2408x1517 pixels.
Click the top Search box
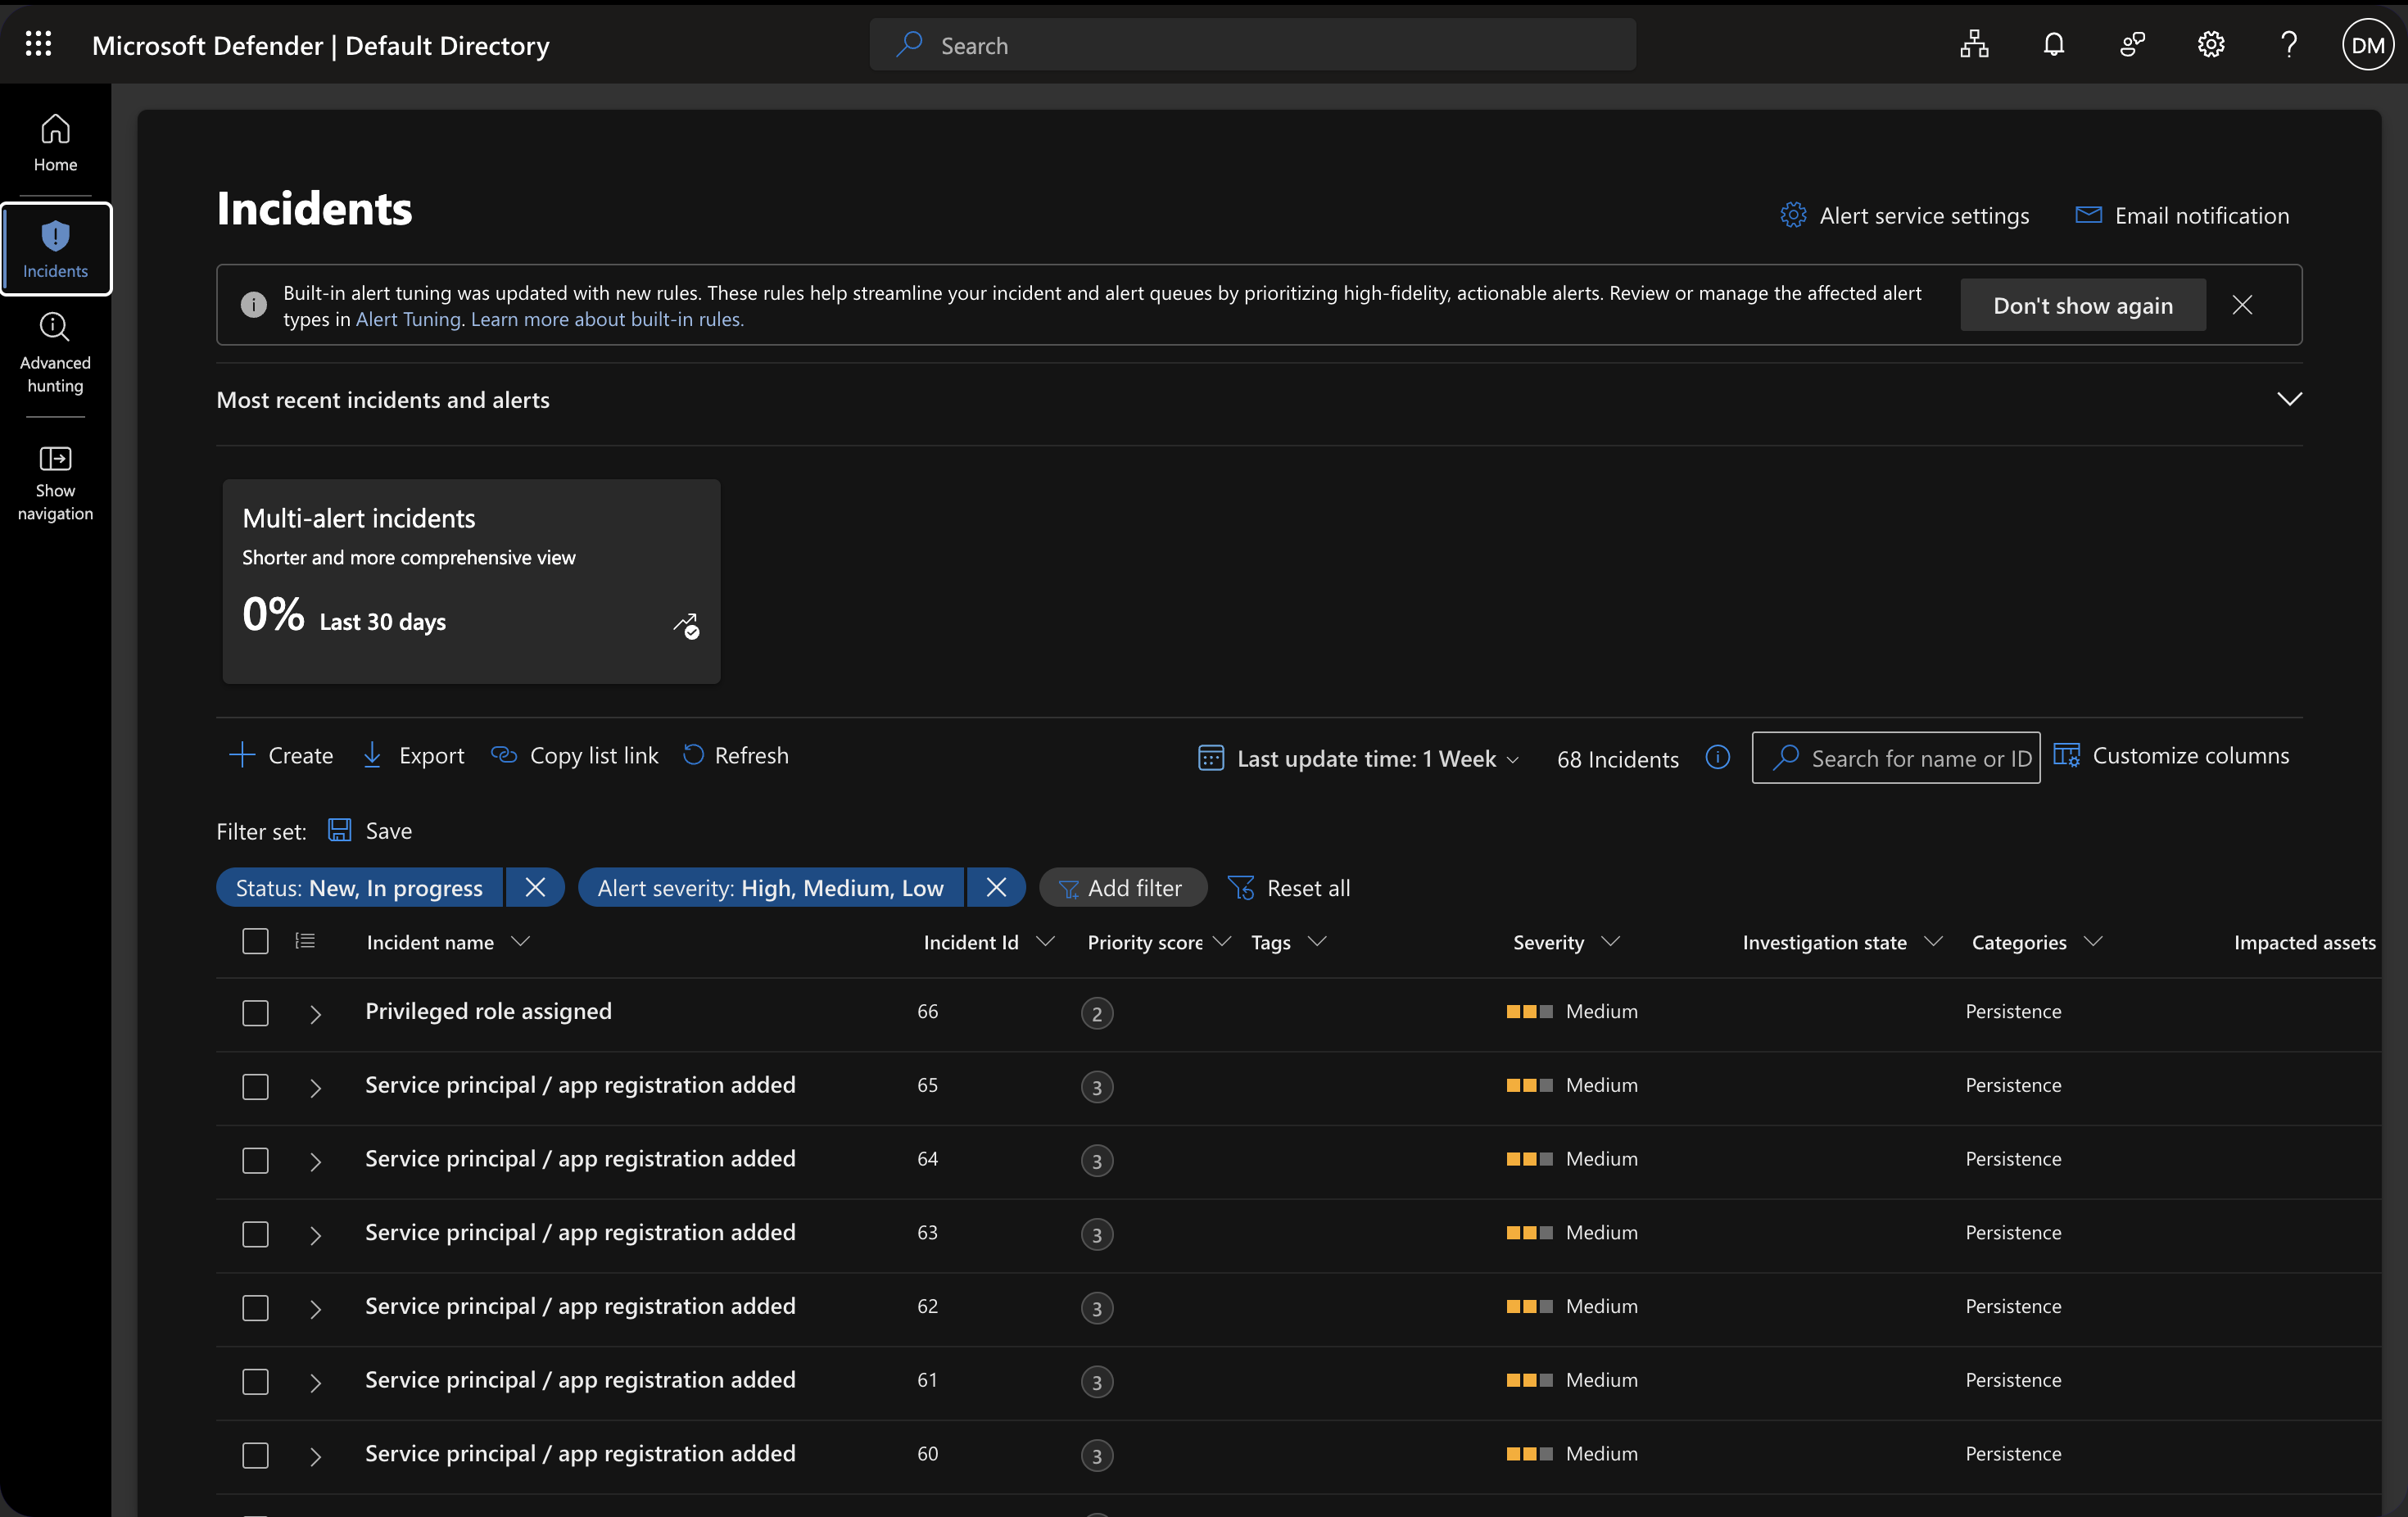[x=1252, y=45]
